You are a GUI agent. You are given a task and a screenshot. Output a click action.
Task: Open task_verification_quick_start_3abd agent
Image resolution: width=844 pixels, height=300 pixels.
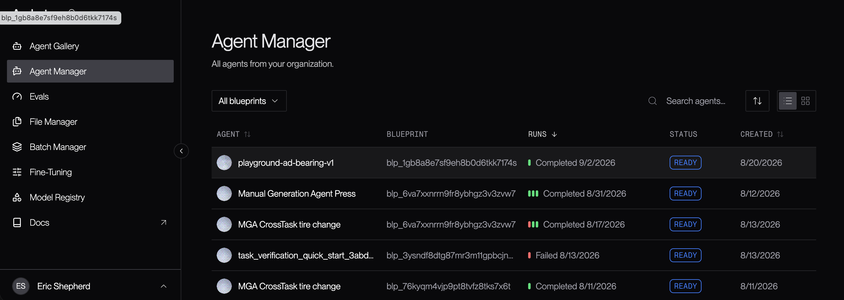point(305,255)
